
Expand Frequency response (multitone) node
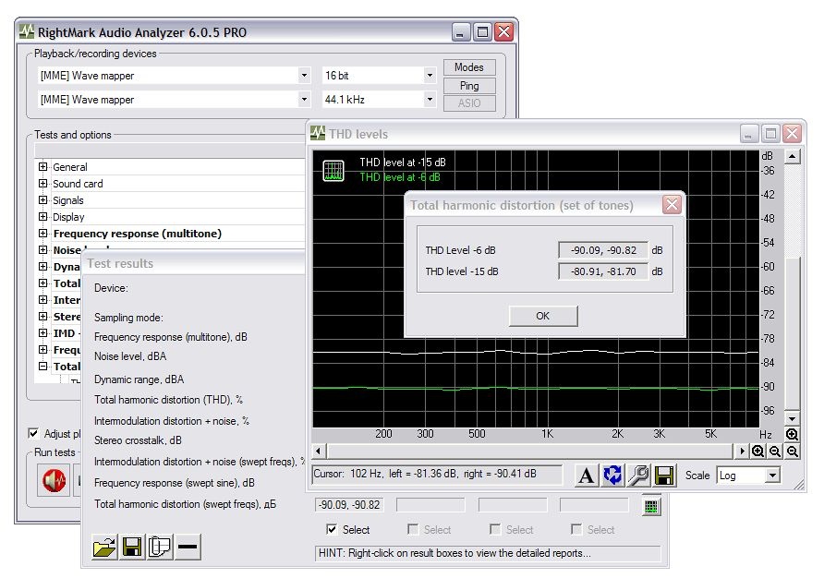pyautogui.click(x=43, y=234)
